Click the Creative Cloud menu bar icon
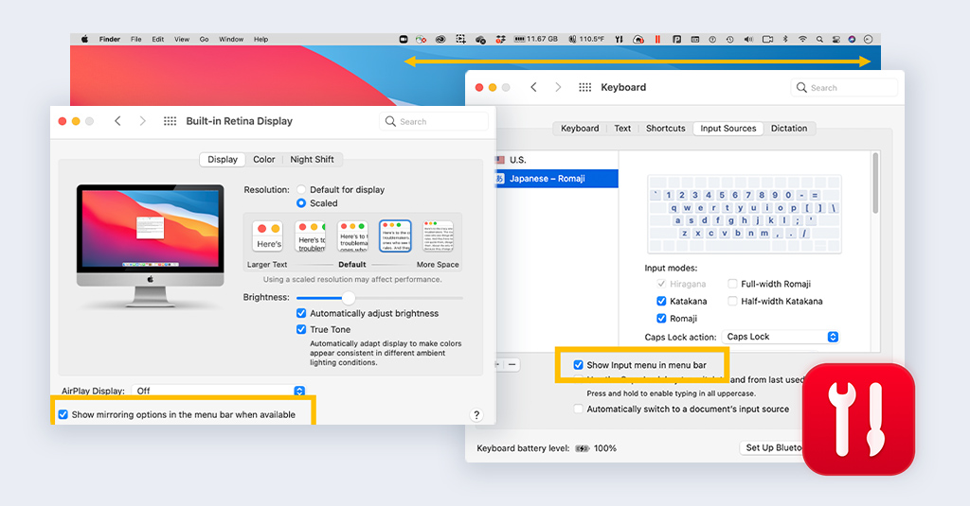 pos(440,39)
